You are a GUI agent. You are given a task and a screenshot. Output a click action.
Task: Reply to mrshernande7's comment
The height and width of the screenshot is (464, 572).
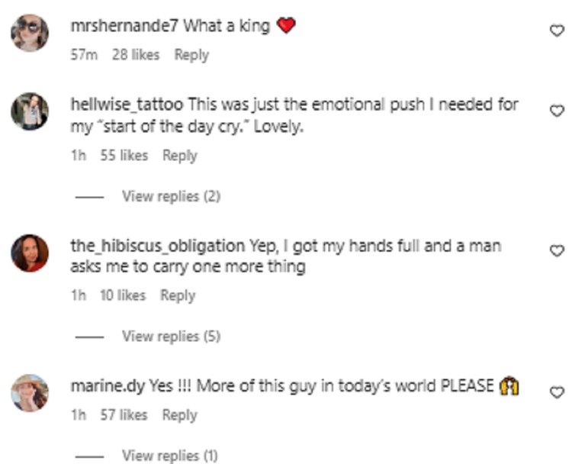point(191,55)
